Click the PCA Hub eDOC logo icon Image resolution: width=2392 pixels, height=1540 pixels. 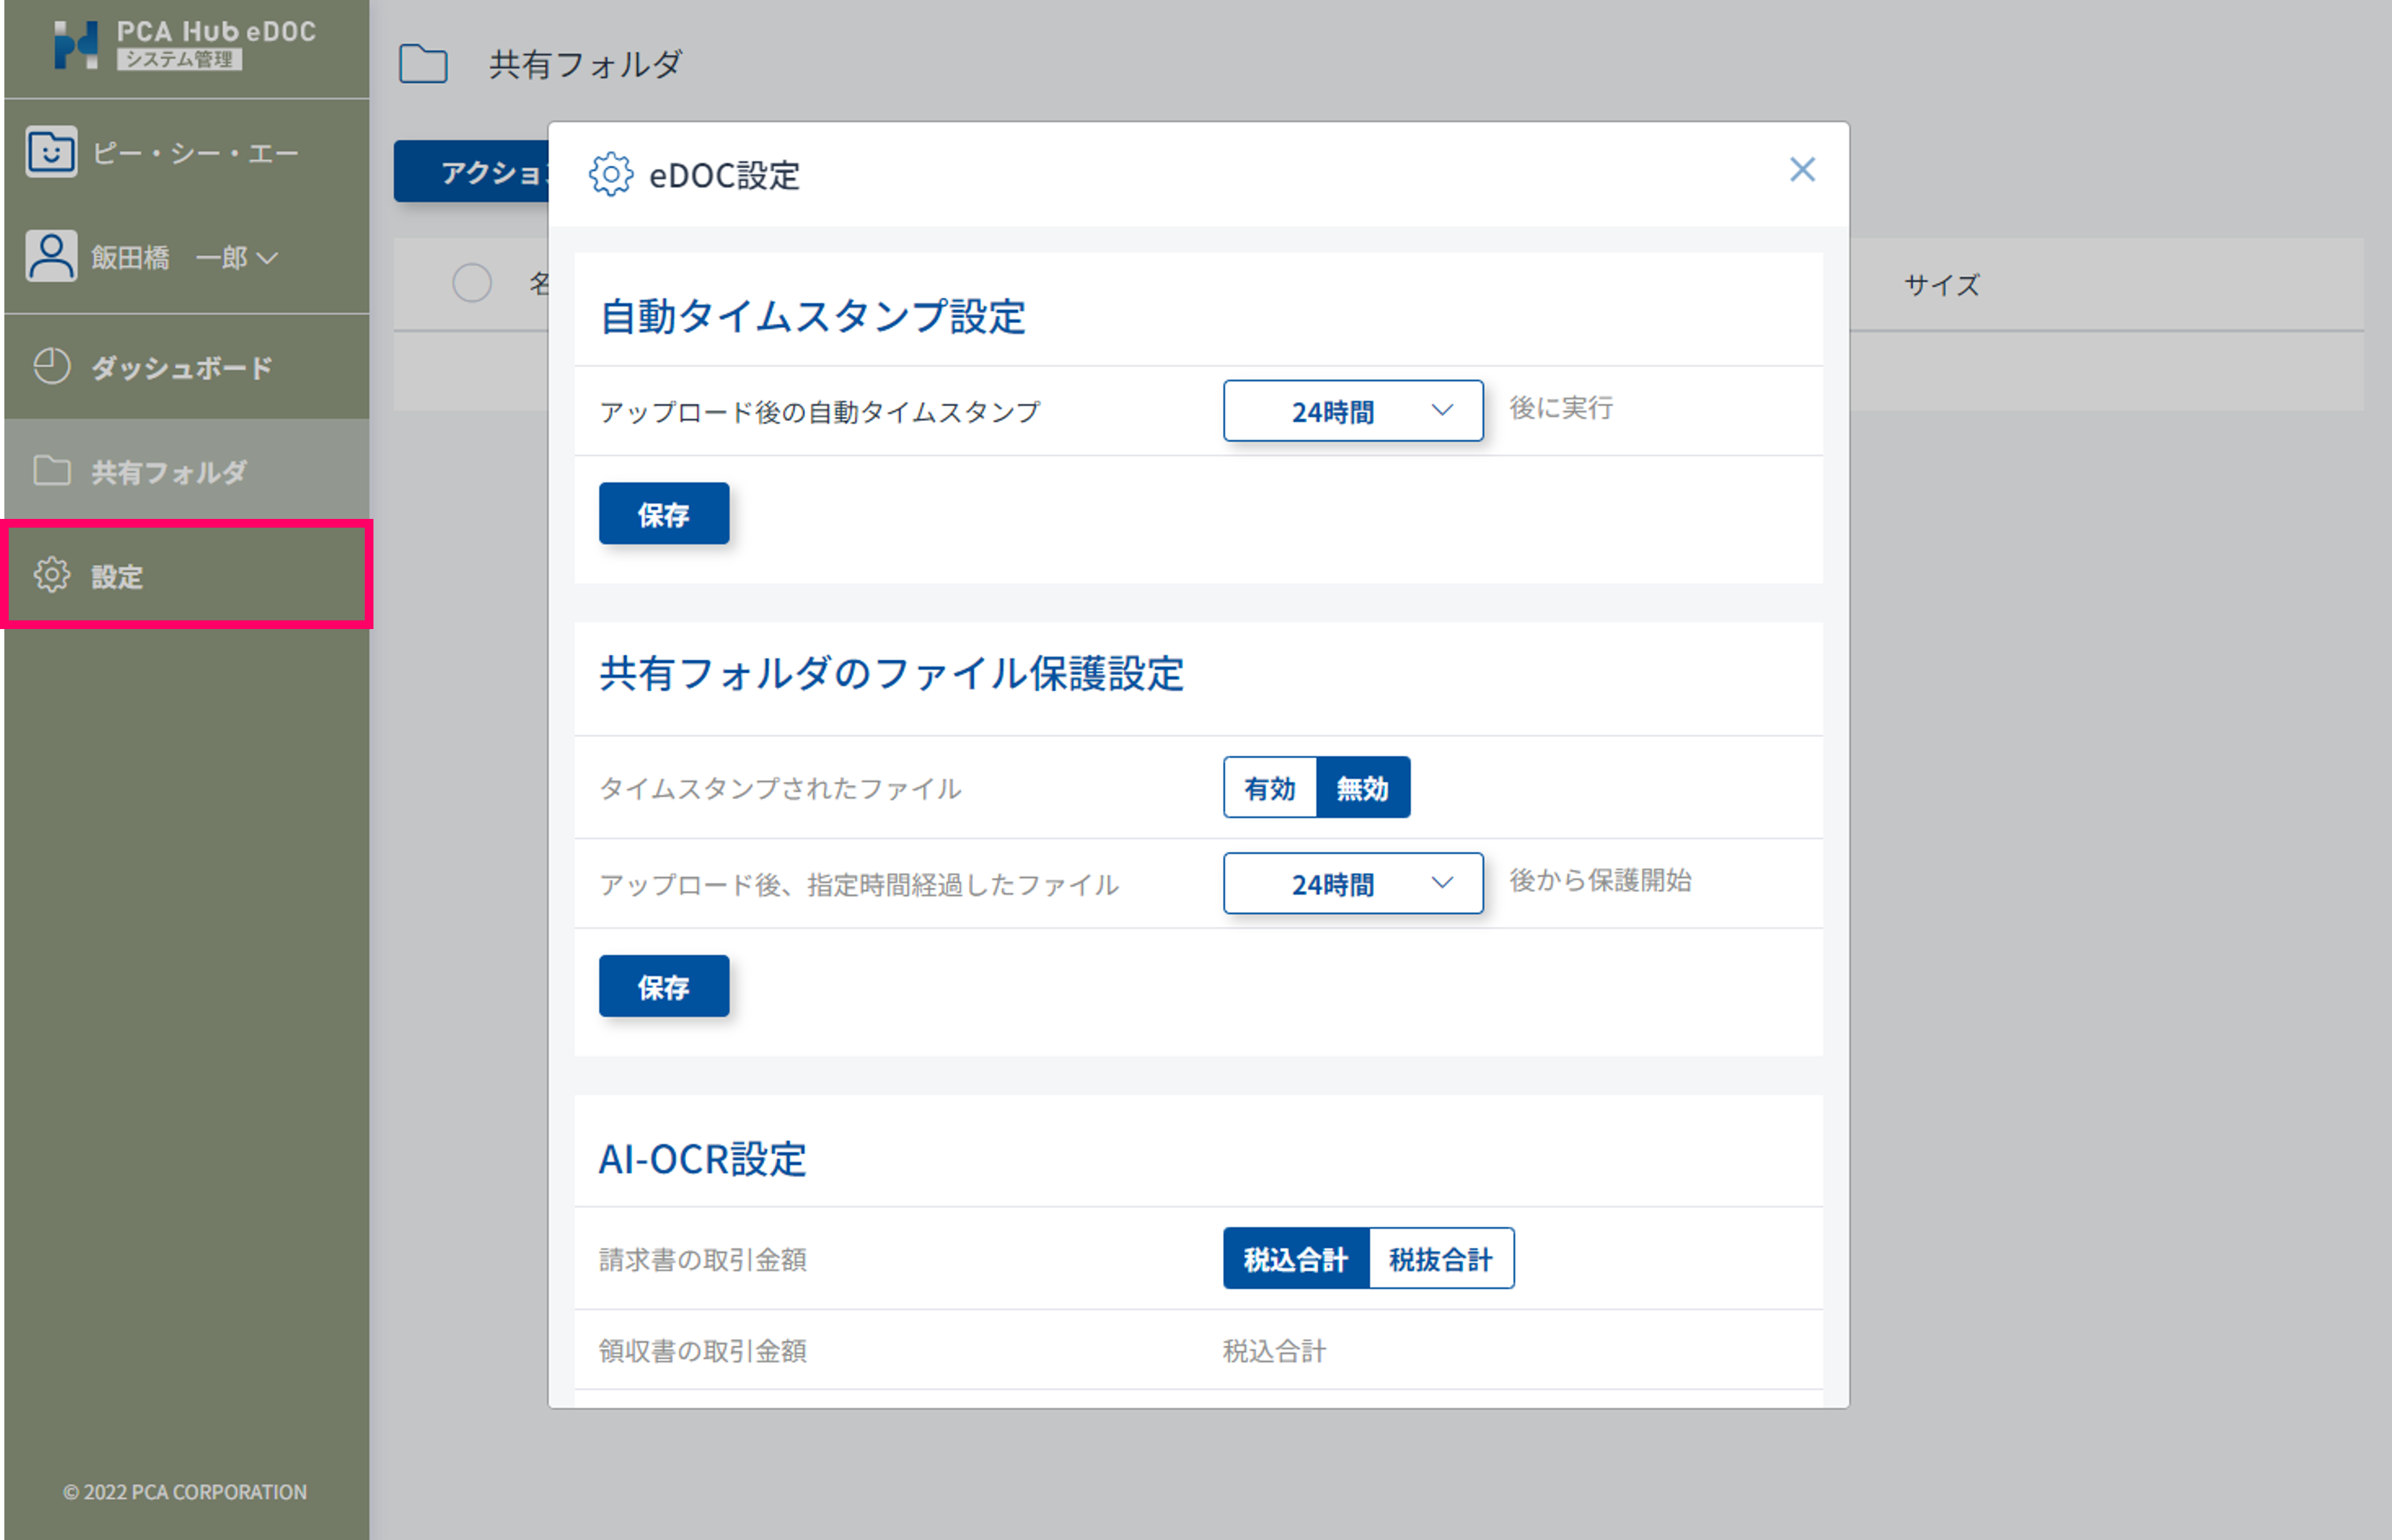(76, 45)
